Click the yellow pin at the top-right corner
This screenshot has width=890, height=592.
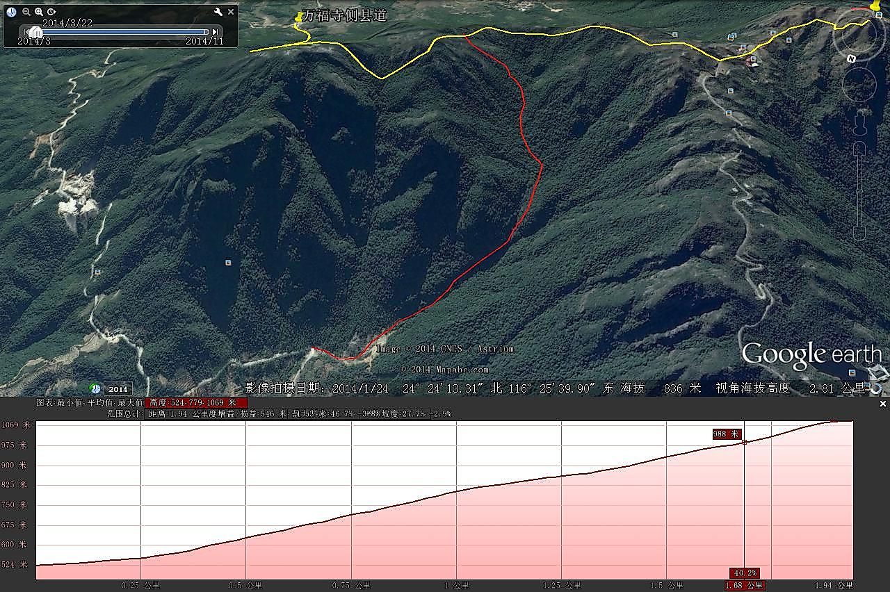pos(873,6)
